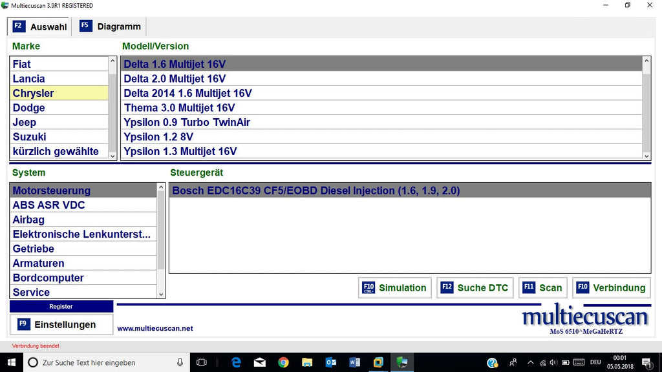Select Thema 3.0 Multijet 16V
Screen dimensions: 662x372
click(381, 108)
